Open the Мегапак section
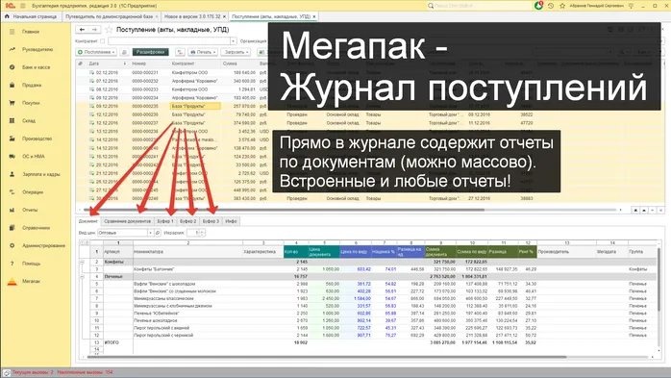 coord(31,281)
